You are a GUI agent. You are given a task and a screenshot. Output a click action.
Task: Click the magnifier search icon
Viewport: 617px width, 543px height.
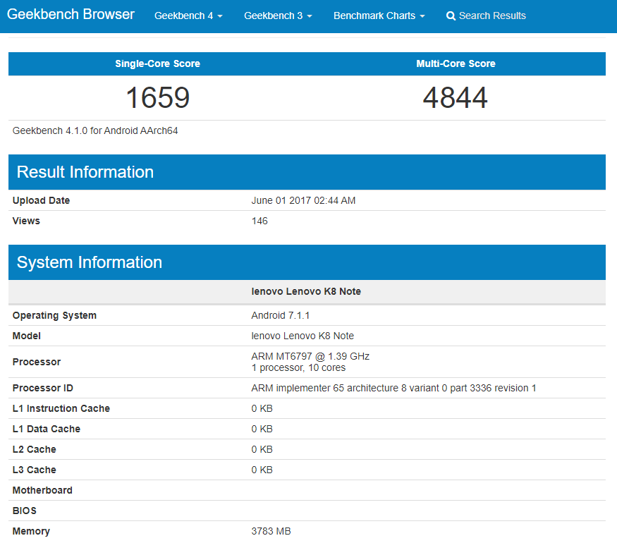point(451,16)
